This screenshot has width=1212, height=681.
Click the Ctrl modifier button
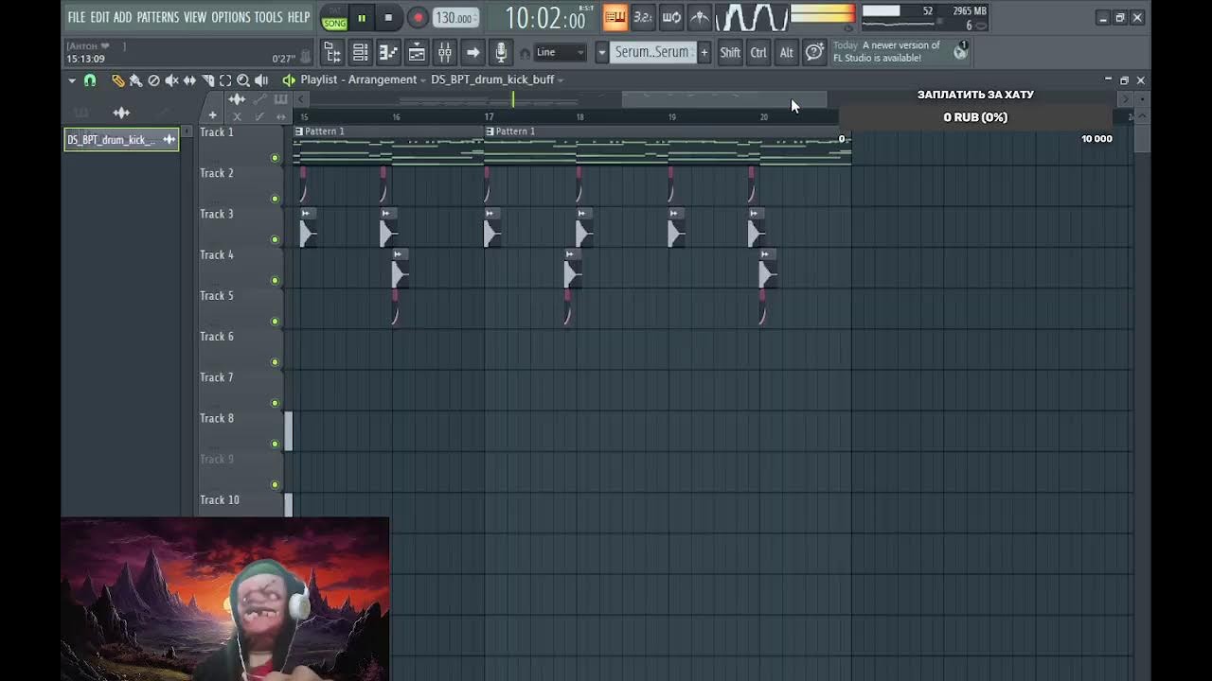click(x=758, y=53)
